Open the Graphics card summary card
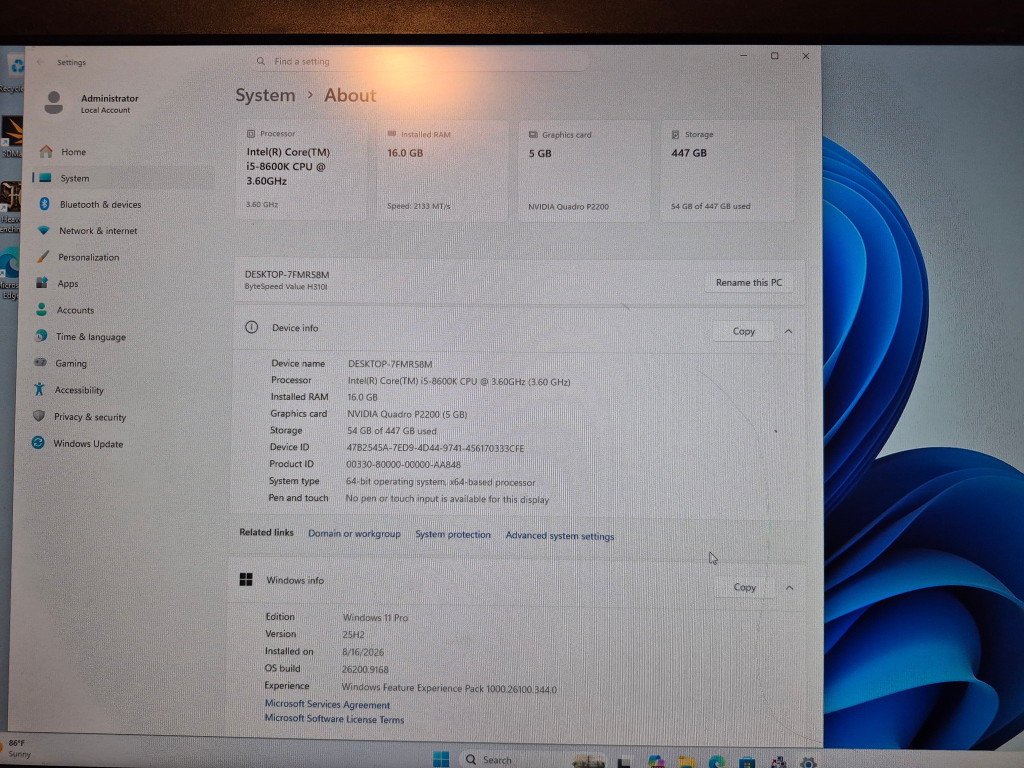Screen dimensions: 1024x768 pos(584,171)
